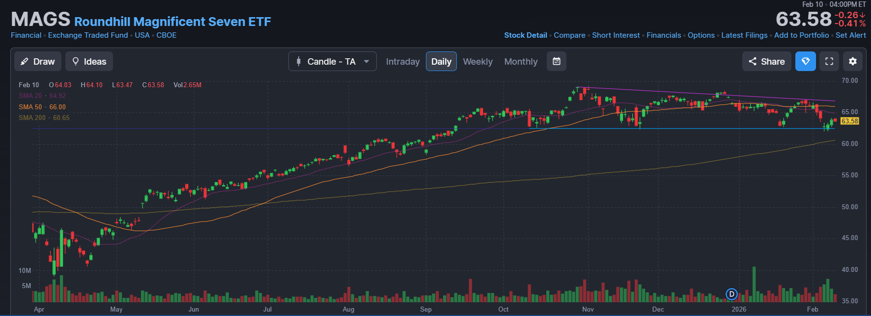Click the last price 63.58 in header

coord(804,19)
